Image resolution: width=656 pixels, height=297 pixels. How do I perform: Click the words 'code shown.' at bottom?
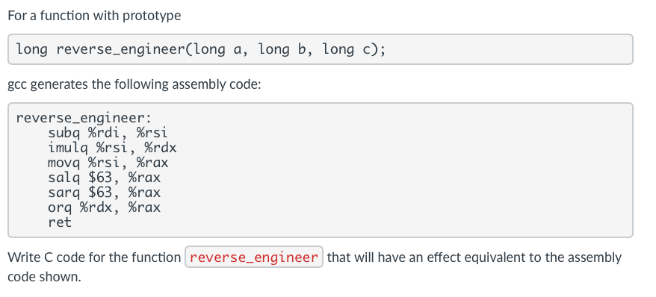tap(44, 277)
